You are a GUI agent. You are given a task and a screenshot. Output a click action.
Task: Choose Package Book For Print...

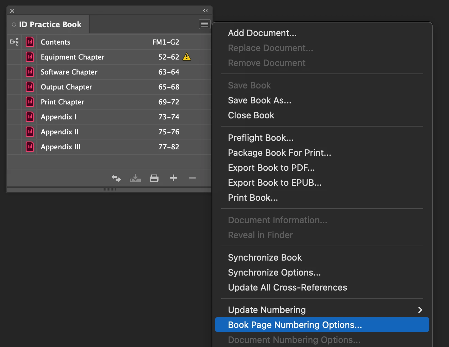322,153
